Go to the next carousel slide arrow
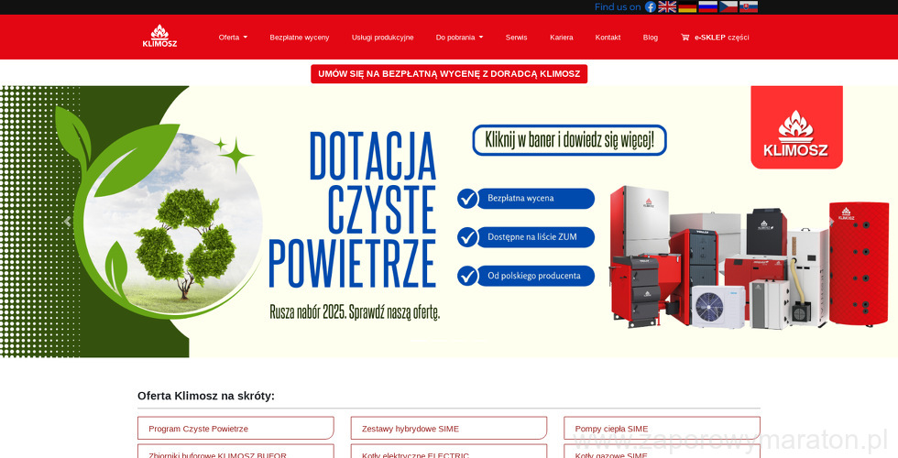Screen dimensions: 898x458 [x=831, y=222]
